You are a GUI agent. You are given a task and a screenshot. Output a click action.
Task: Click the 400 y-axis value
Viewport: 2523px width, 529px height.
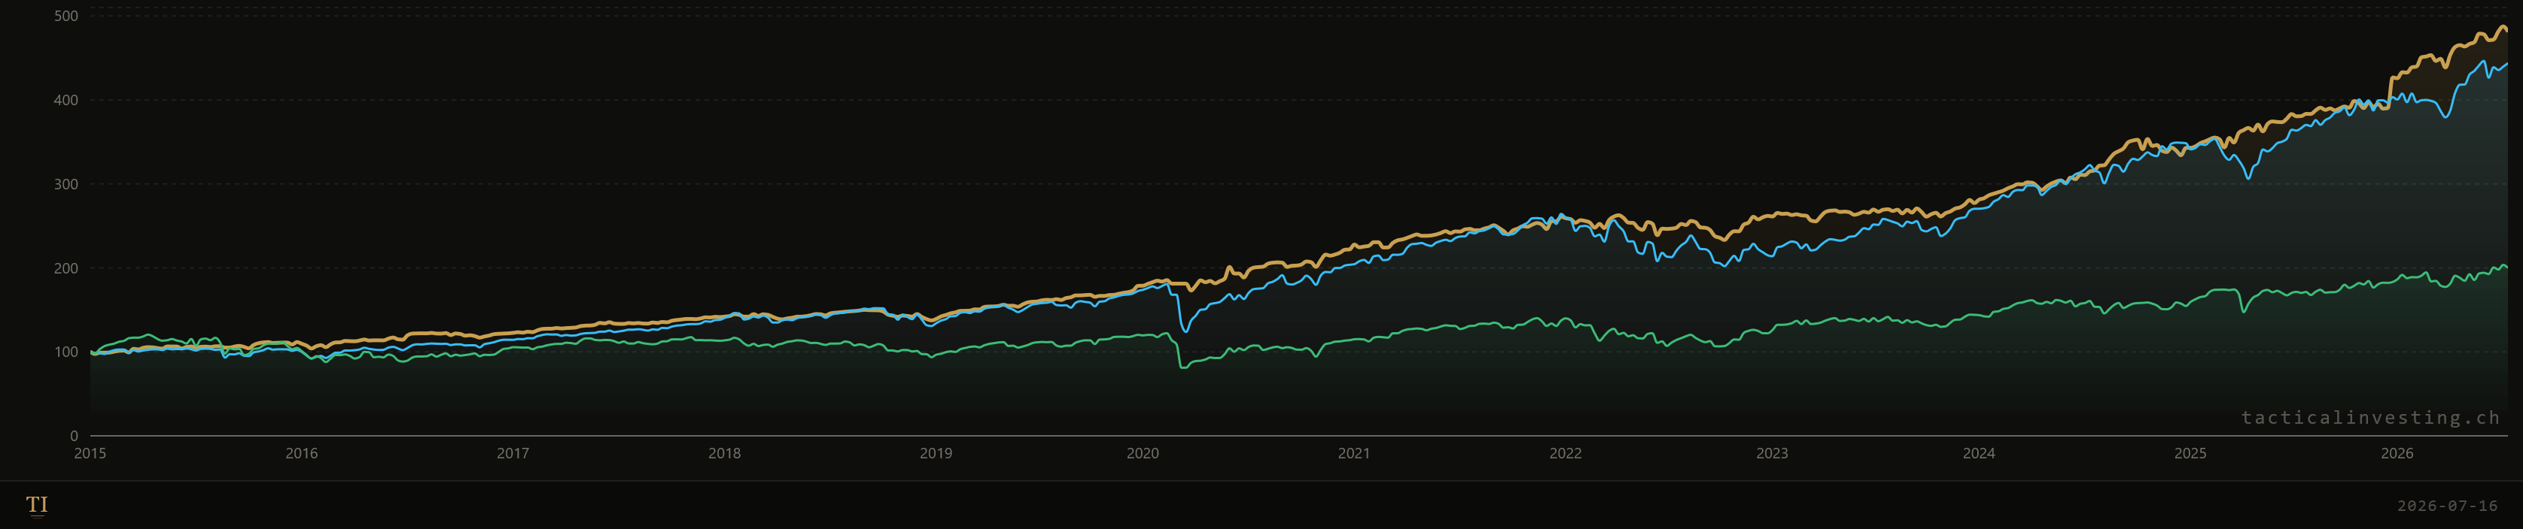(x=66, y=100)
